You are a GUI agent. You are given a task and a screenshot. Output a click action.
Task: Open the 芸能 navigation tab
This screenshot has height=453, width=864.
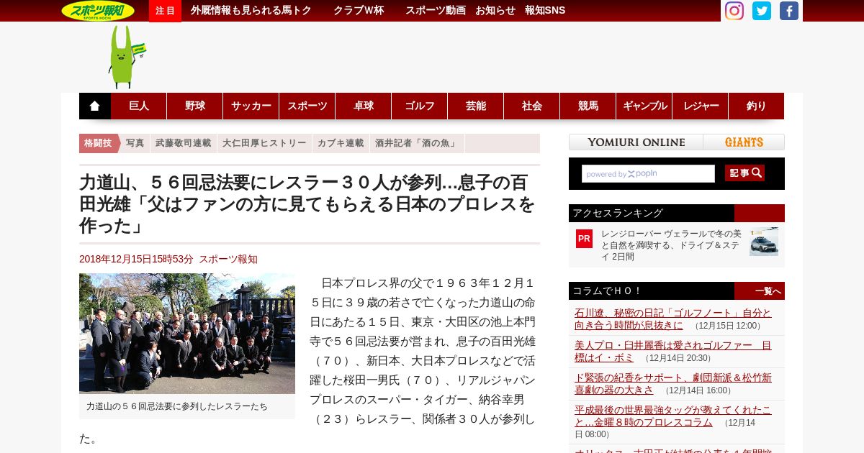click(x=476, y=106)
